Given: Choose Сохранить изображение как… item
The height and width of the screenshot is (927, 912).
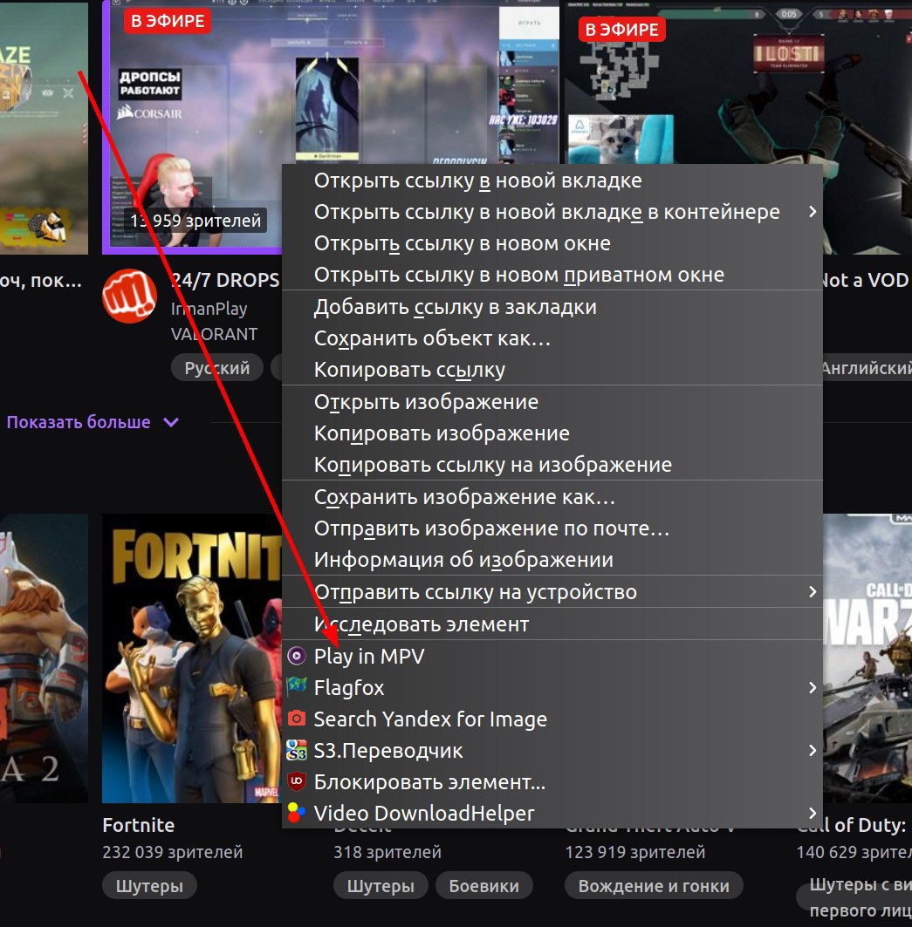Looking at the screenshot, I should click(552, 497).
